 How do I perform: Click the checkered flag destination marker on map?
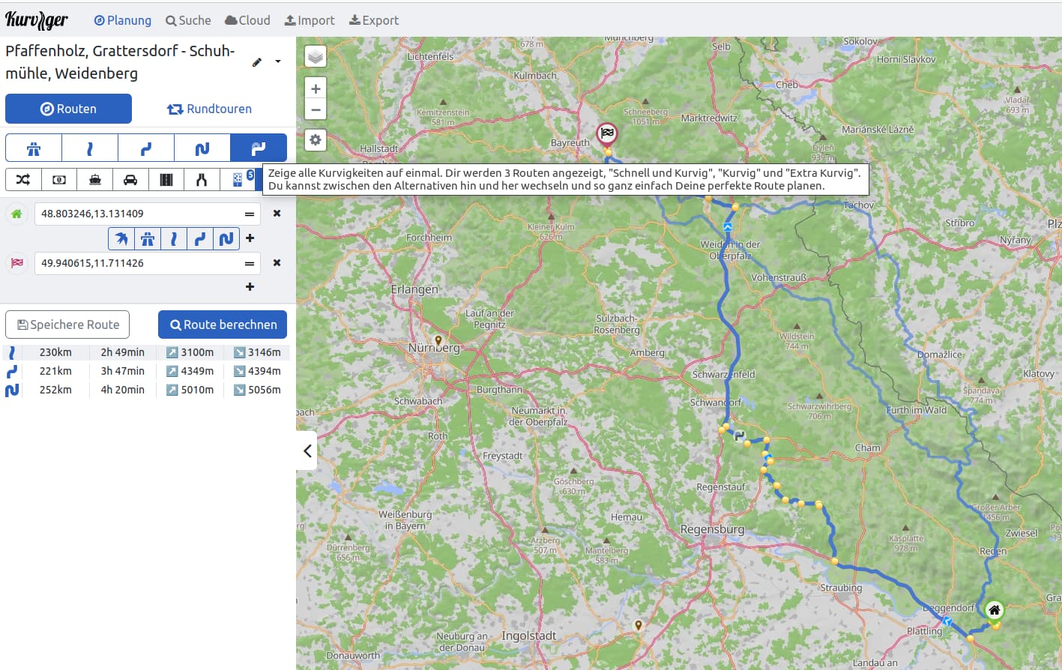[607, 134]
